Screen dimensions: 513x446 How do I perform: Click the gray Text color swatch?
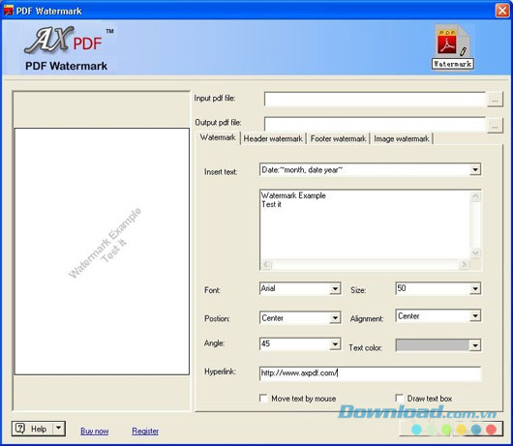tap(433, 345)
